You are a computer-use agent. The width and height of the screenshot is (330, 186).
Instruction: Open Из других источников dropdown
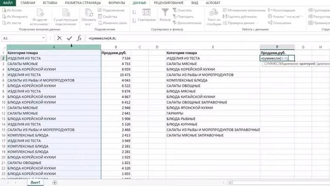click(40, 18)
